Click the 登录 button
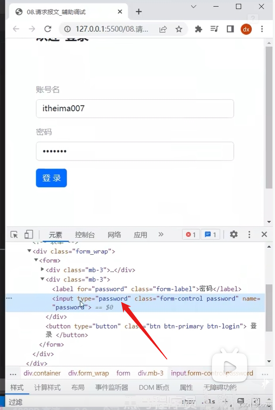The height and width of the screenshot is (410, 275). pos(52,178)
